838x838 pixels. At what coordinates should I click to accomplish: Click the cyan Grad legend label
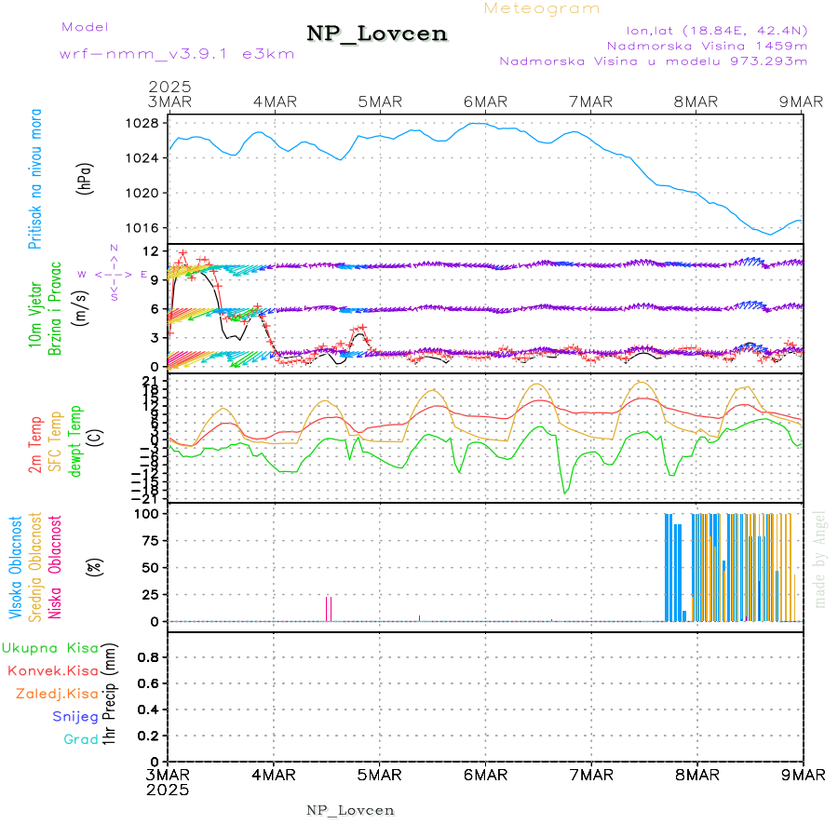81,740
